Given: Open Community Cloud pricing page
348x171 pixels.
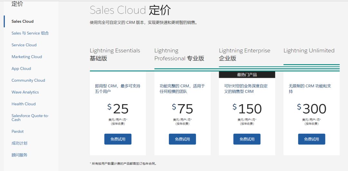Looking at the screenshot, I should (28, 80).
